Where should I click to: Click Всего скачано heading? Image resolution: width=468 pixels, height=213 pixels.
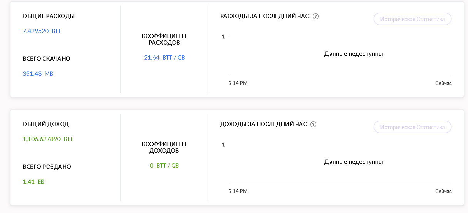pyautogui.click(x=46, y=59)
